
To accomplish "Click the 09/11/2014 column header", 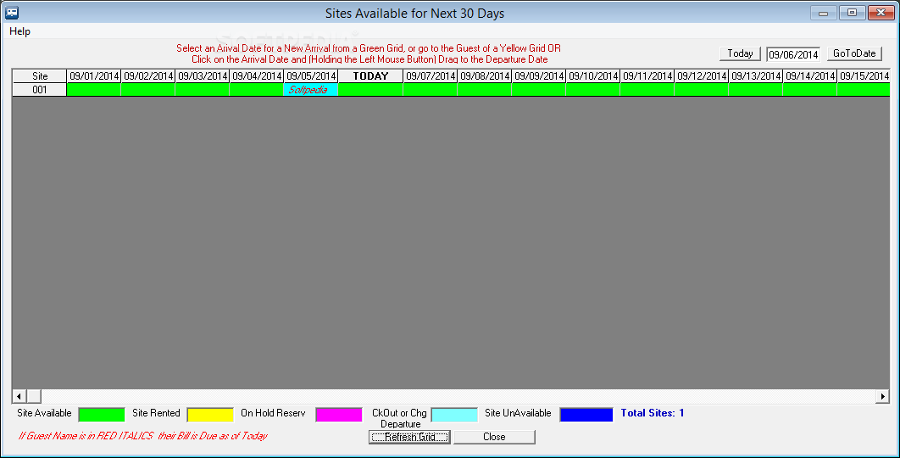I will pos(647,75).
